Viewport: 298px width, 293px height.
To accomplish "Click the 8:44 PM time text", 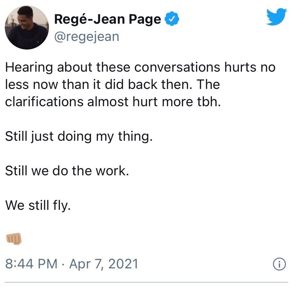I will click(31, 264).
